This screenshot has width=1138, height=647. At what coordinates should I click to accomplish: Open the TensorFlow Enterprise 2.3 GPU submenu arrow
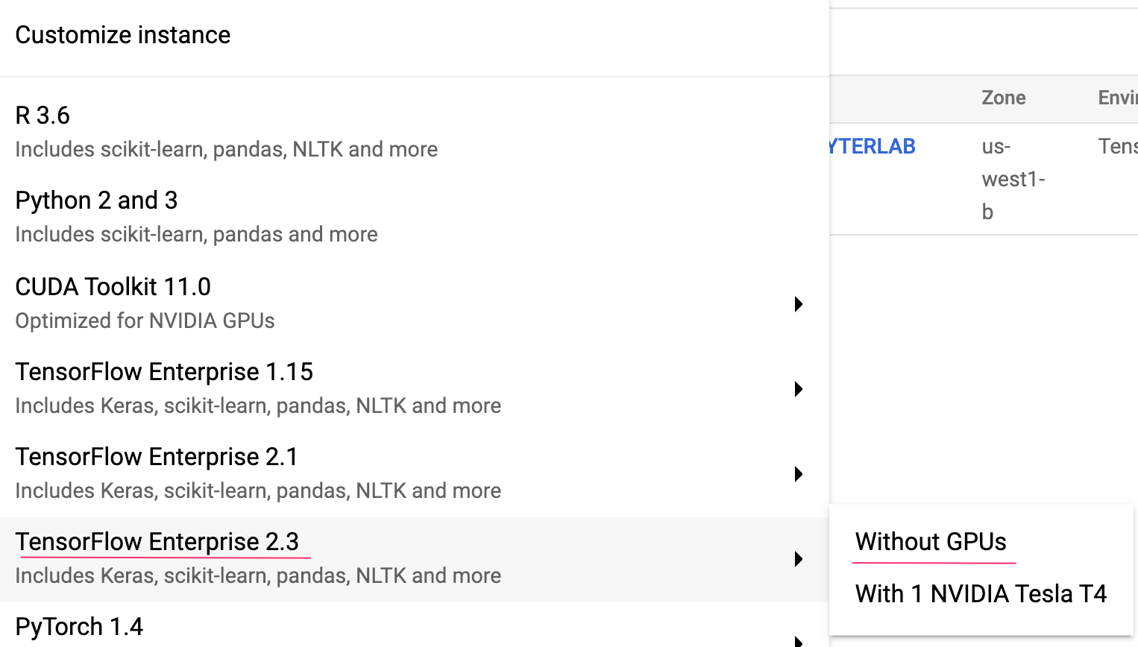798,559
